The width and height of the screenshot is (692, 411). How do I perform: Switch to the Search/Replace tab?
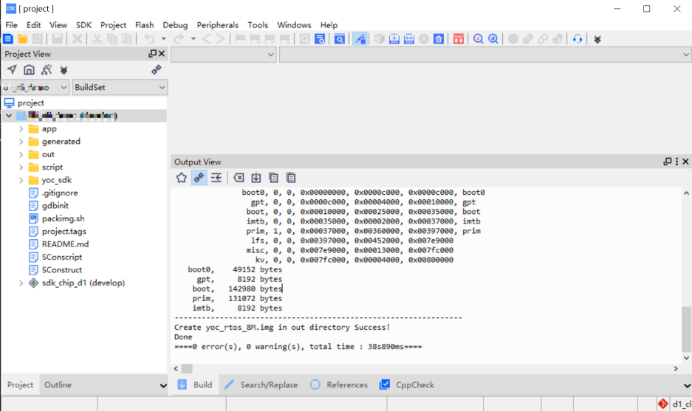(x=261, y=384)
